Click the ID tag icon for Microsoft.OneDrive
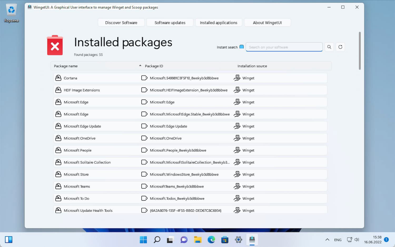This screenshot has height=247, width=395. click(x=144, y=138)
